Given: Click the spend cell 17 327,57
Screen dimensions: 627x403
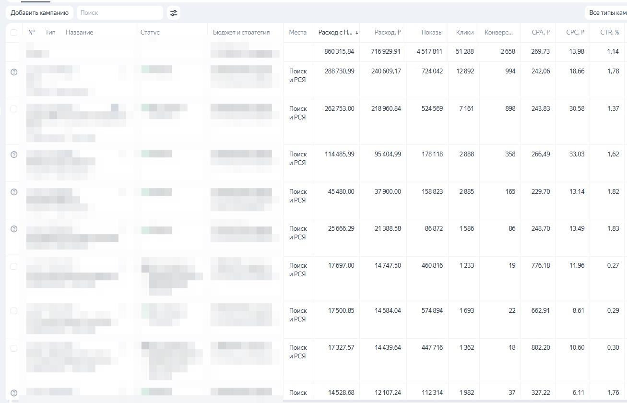Looking at the screenshot, I should coord(341,347).
